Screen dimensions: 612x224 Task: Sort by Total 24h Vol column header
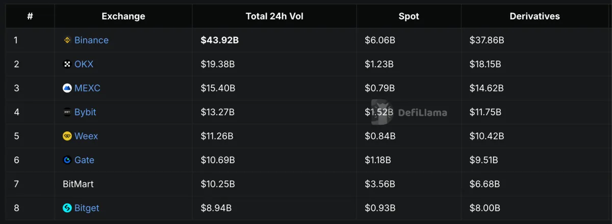point(274,16)
